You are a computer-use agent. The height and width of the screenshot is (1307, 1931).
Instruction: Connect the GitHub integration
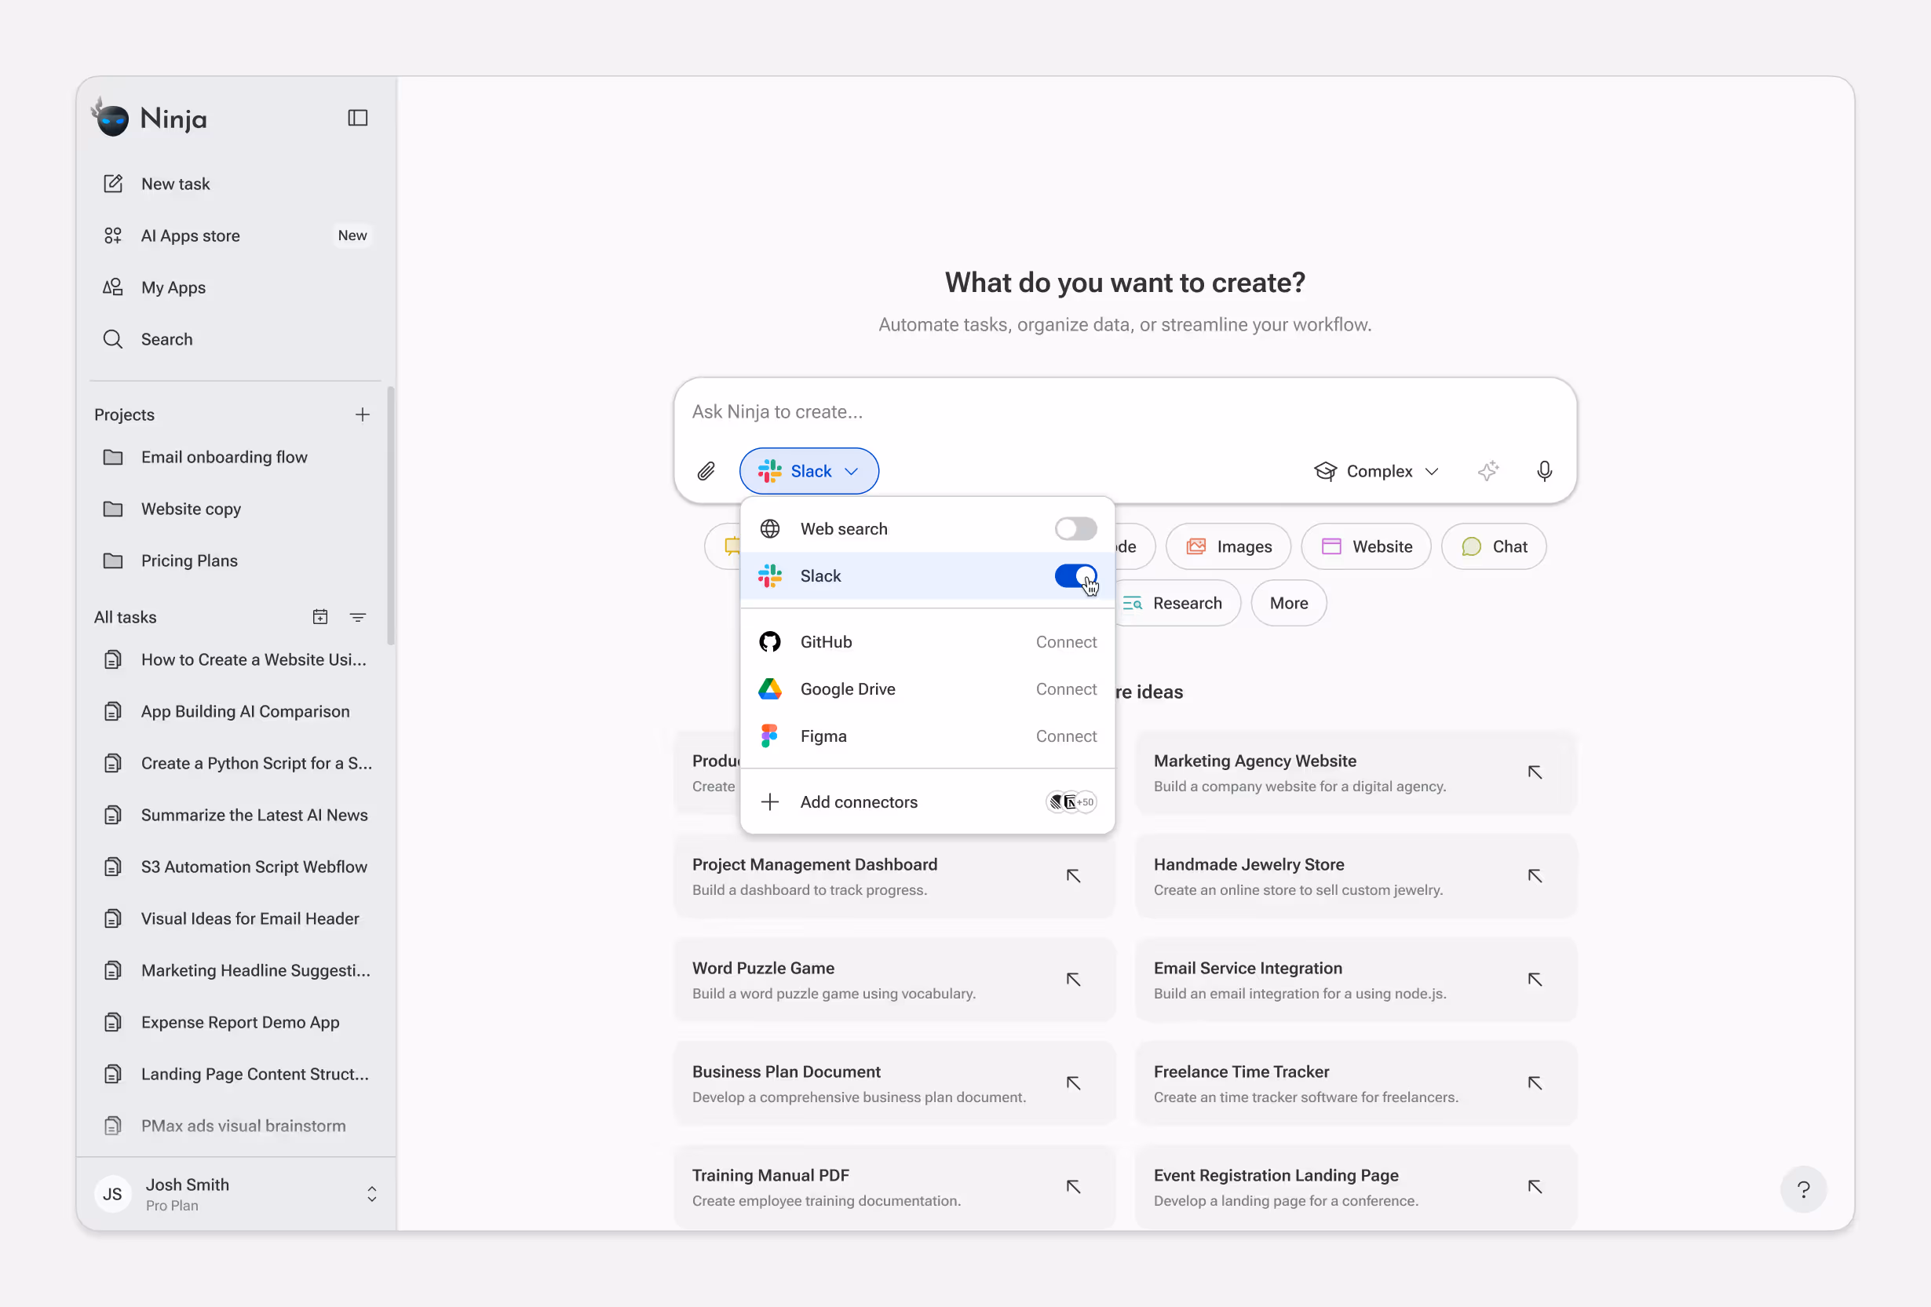(x=1065, y=641)
